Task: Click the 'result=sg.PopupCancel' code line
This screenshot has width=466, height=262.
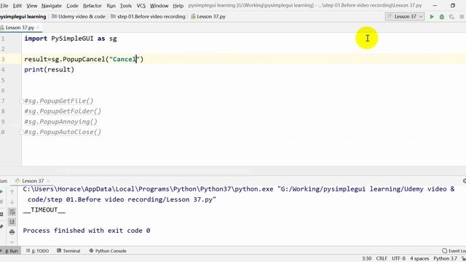Action: point(84,60)
